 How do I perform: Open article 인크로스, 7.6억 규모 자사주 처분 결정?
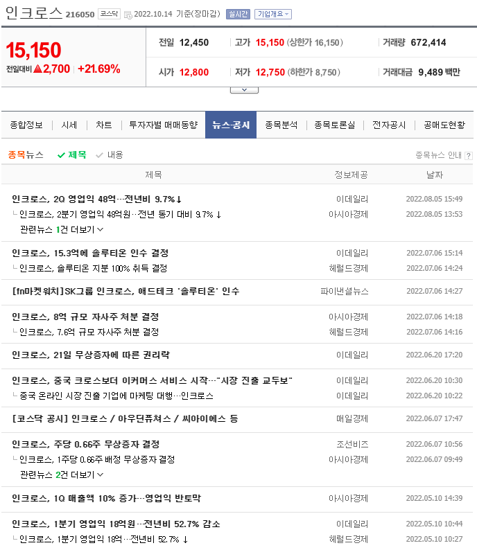coord(89,332)
